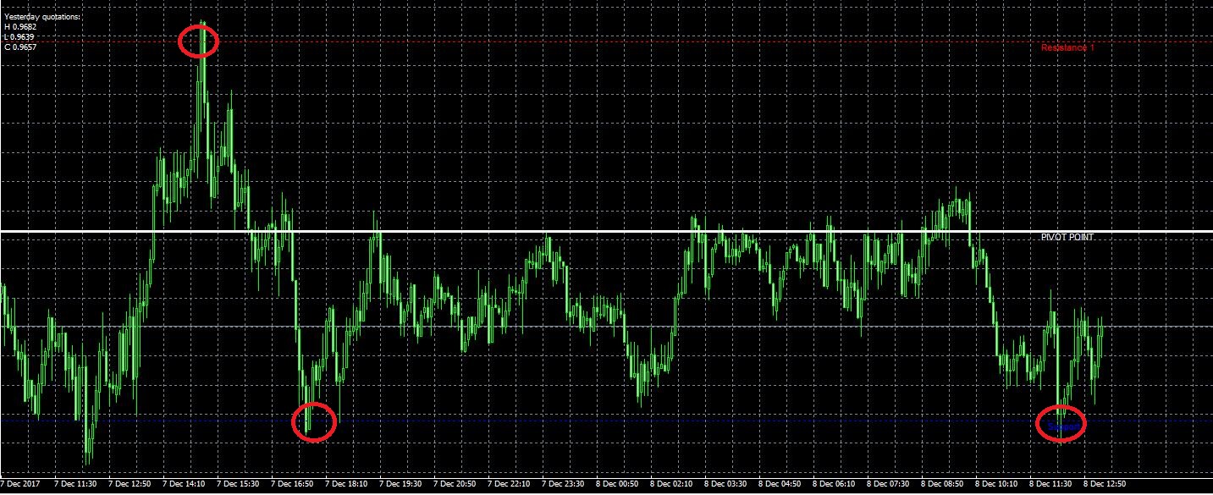Screen dimensions: 1213x495
Task: Click the '8 Dec 02:10' time axis label
Action: coord(672,485)
